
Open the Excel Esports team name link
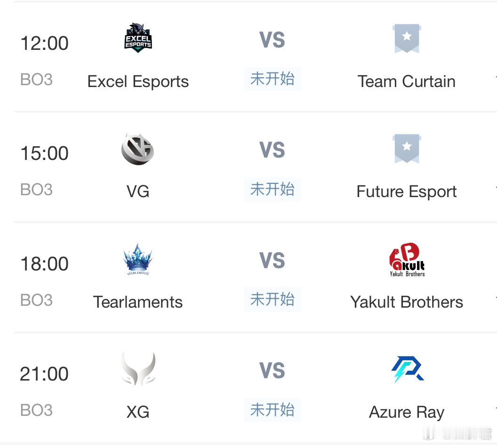click(138, 81)
